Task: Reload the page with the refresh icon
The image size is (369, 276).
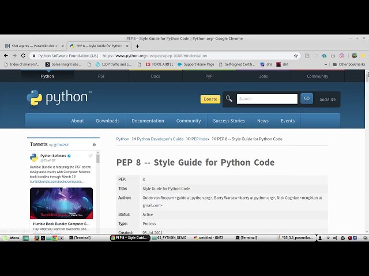Action: tap(23, 56)
